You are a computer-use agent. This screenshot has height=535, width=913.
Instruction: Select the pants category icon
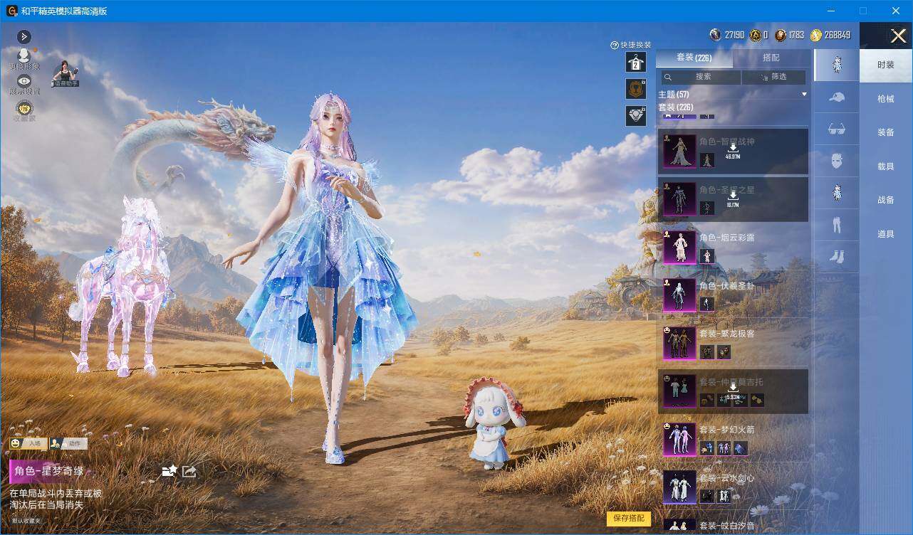tap(837, 225)
